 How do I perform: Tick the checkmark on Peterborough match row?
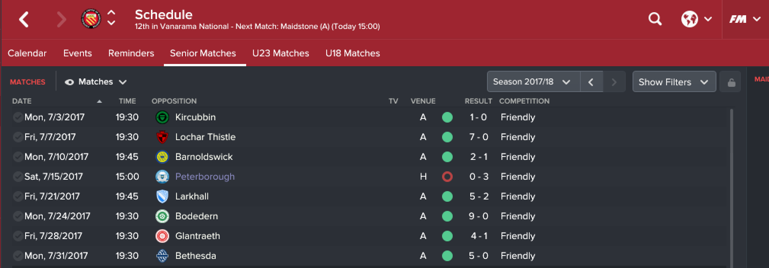click(x=18, y=177)
